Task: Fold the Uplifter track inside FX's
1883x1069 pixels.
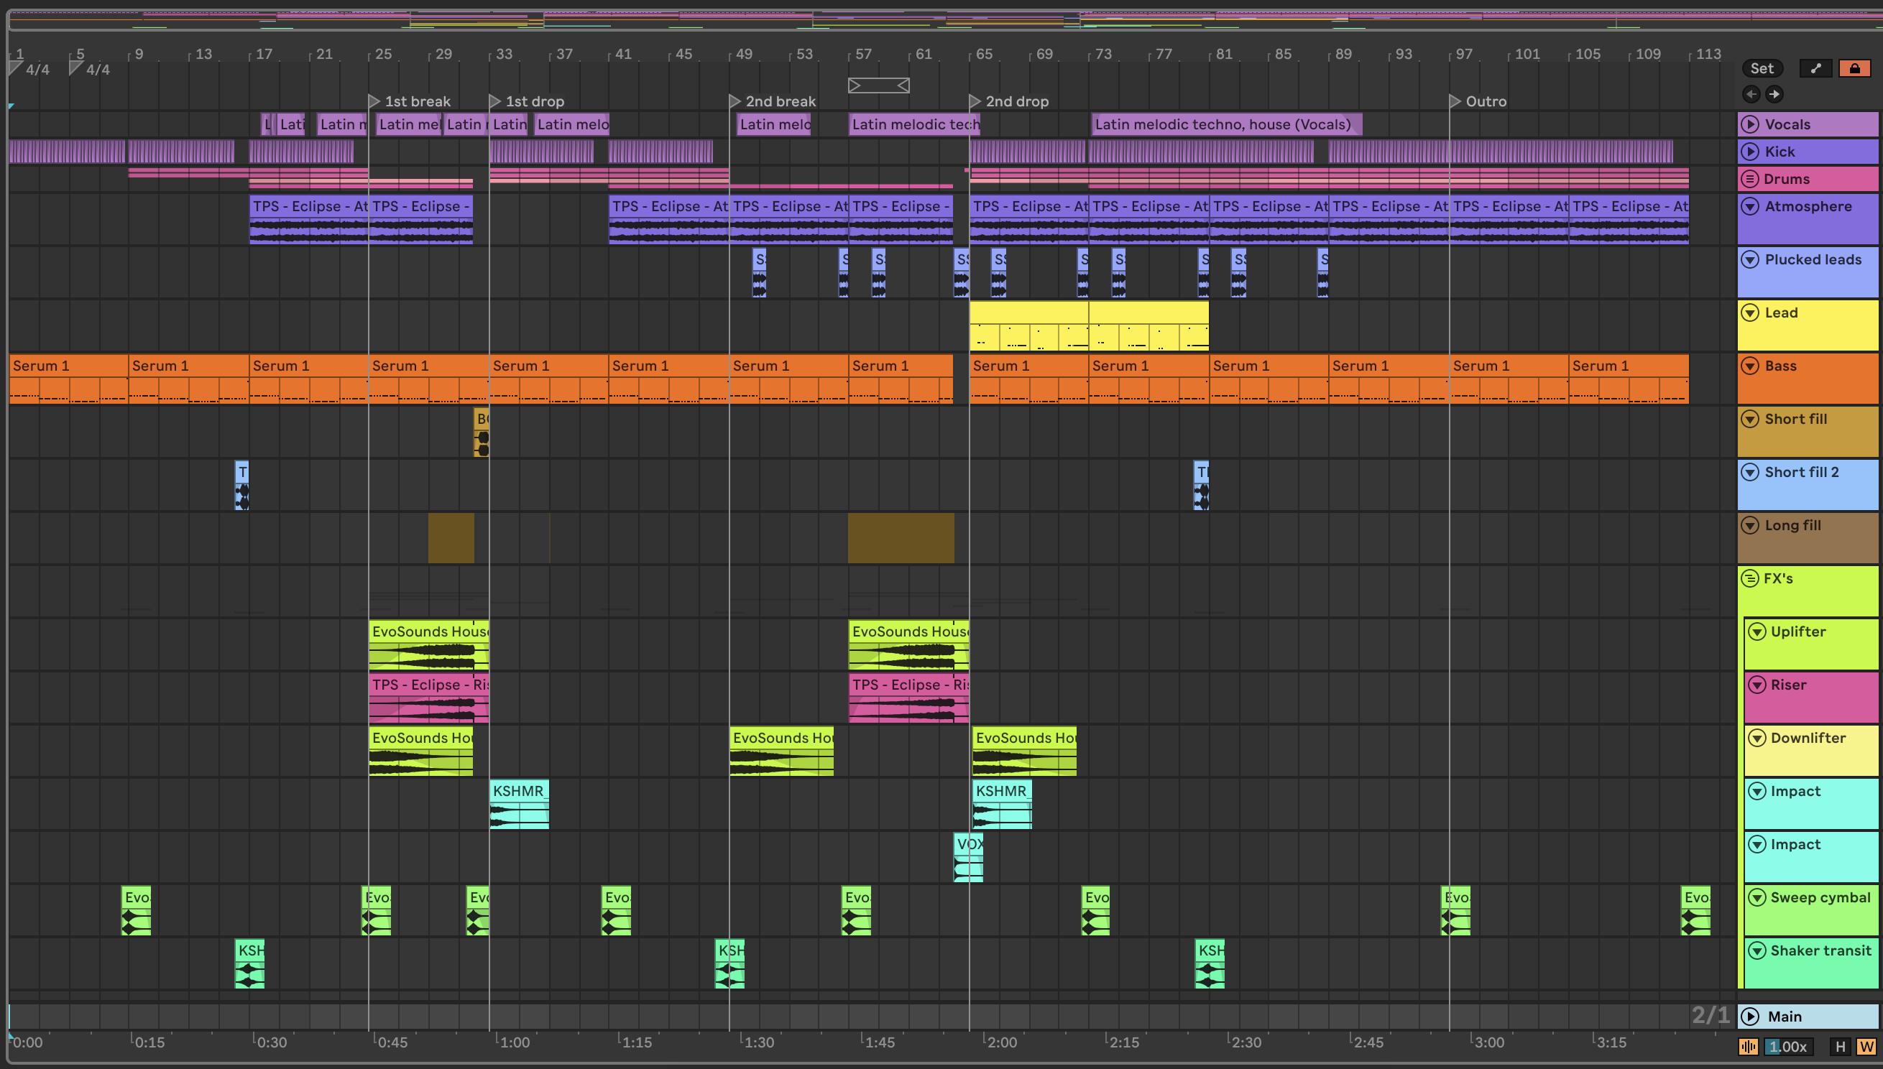Action: (1757, 631)
